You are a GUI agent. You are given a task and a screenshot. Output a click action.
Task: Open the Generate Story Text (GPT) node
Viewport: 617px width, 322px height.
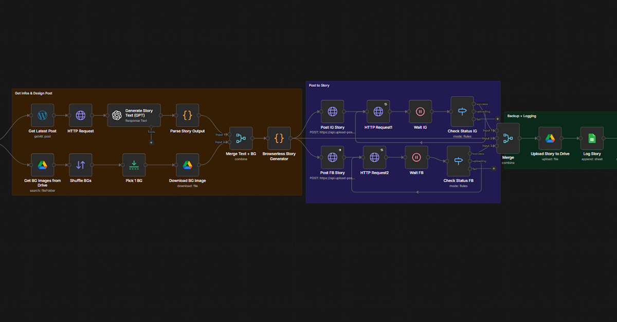tap(134, 116)
